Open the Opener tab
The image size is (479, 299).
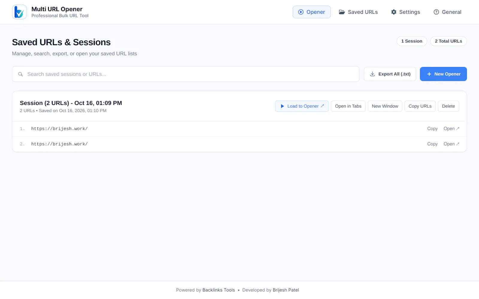pos(312,12)
